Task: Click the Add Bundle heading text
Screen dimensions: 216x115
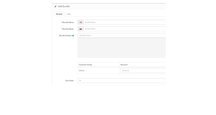Action: click(x=64, y=6)
